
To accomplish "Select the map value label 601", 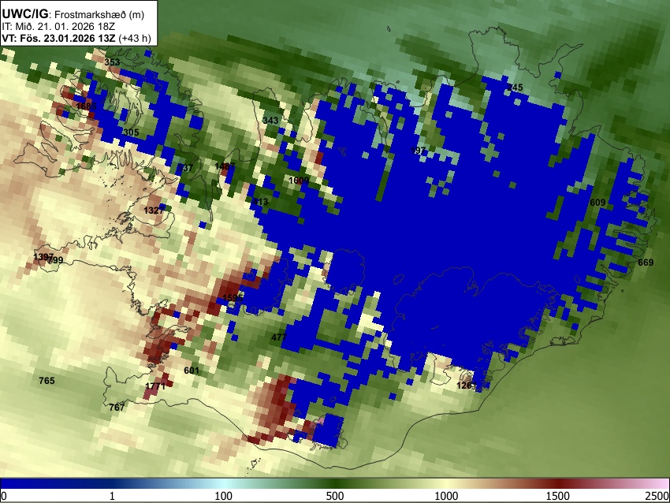I will click(192, 370).
